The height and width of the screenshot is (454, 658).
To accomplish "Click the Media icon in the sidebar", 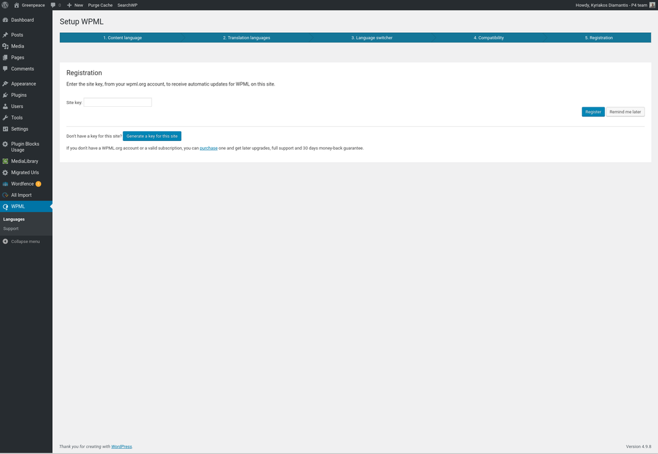I will (x=5, y=46).
